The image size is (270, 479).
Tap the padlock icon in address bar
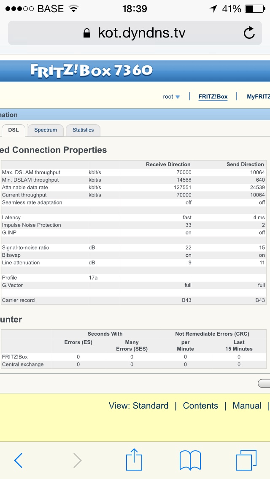coord(87,33)
